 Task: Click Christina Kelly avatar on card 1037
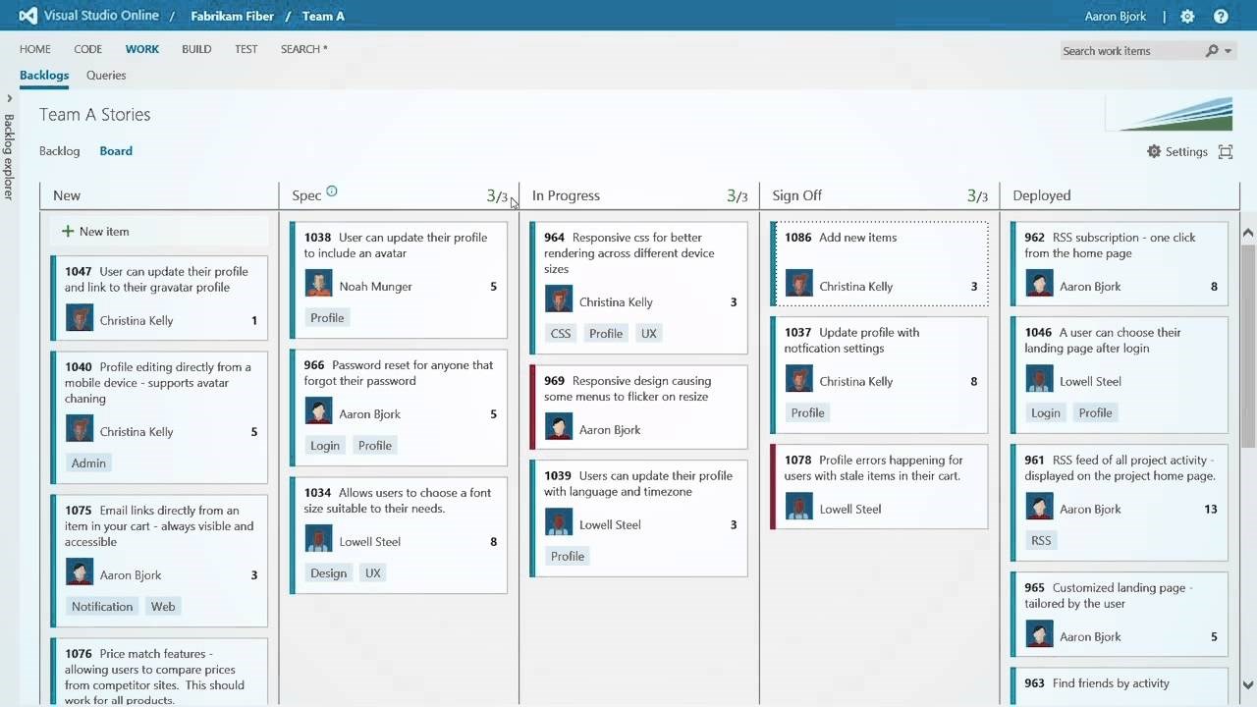(798, 379)
